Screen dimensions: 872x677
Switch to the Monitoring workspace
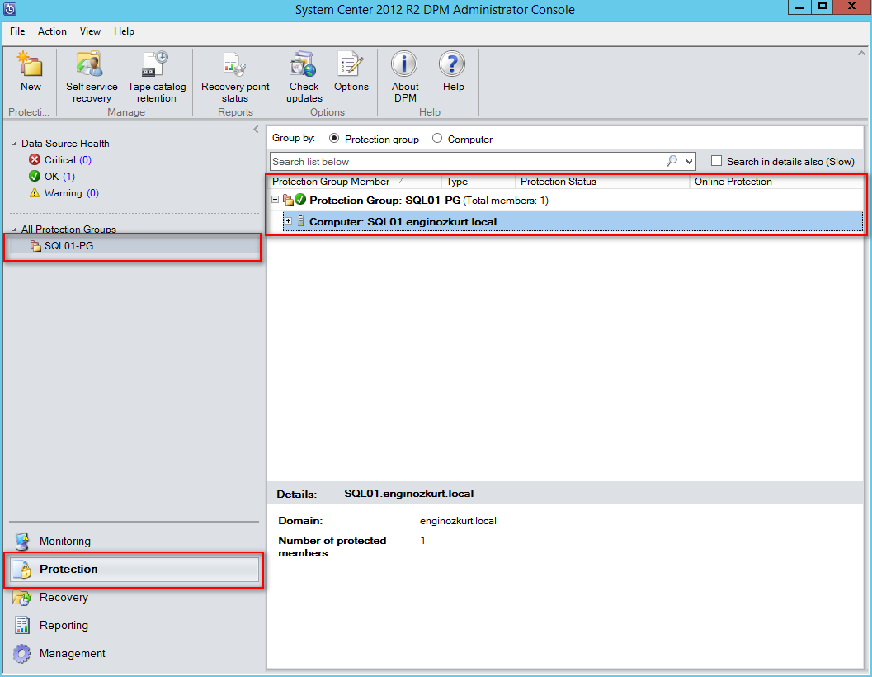[x=134, y=541]
